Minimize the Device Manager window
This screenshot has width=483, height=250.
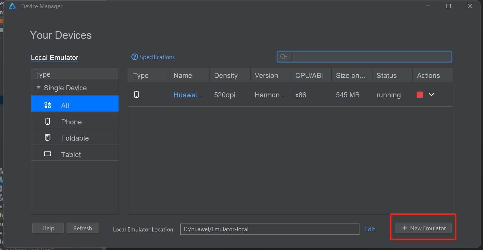[428, 6]
